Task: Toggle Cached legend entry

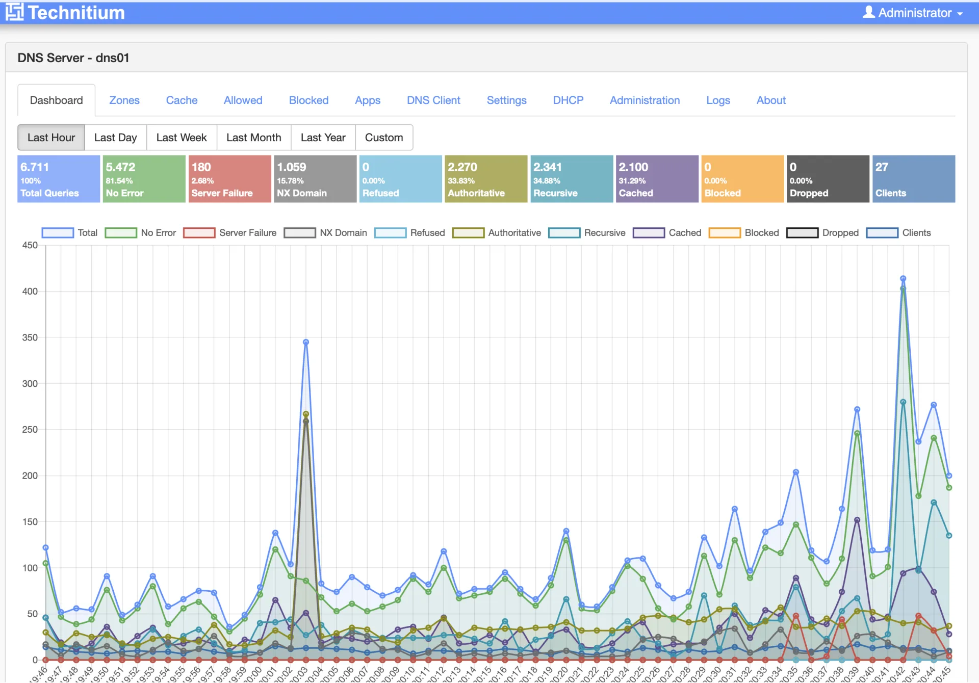Action: click(x=667, y=233)
